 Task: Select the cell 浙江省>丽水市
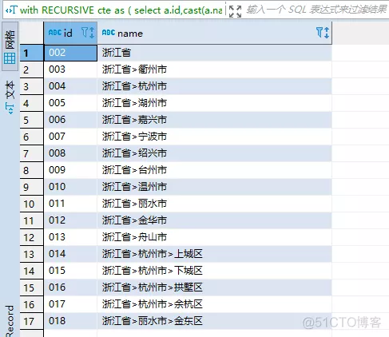tap(215, 204)
